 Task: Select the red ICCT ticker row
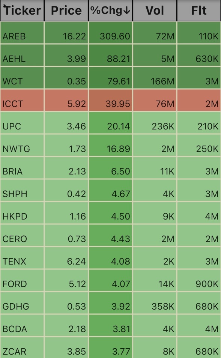point(110,100)
